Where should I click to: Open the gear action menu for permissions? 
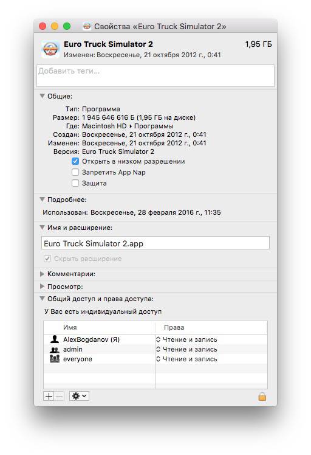[79, 396]
